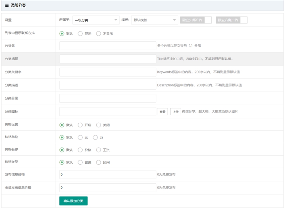Set 价格单位 to 元

(80, 138)
